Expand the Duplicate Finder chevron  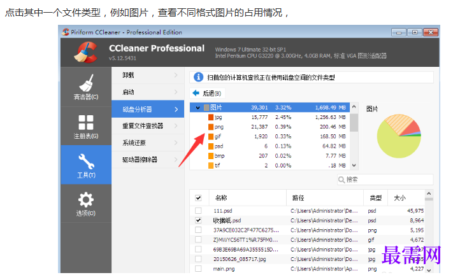pyautogui.click(x=176, y=125)
